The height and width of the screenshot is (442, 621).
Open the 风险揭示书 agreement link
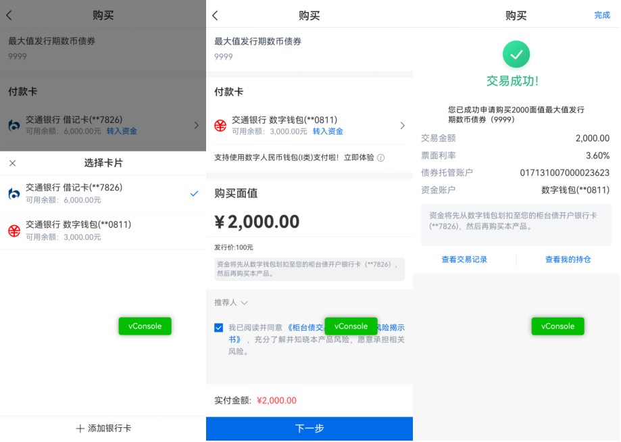pos(389,328)
